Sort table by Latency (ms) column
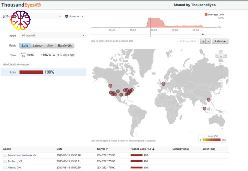 coord(181,149)
